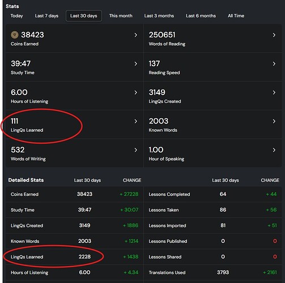Click the Lessons Published row label
285x283 pixels.
point(168,241)
